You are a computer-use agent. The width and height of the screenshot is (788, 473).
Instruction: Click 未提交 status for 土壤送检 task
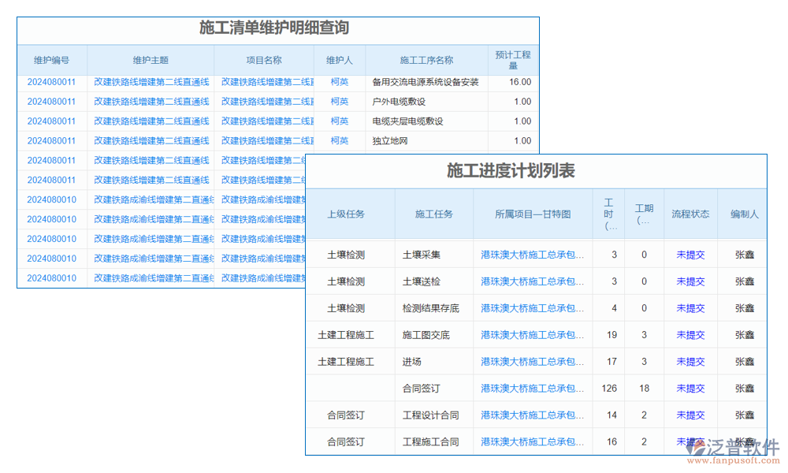pyautogui.click(x=691, y=281)
